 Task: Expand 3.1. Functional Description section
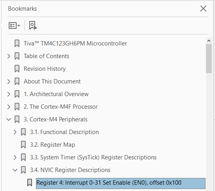15,132
